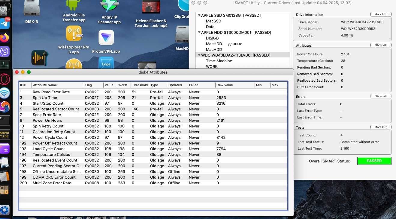The height and width of the screenshot is (219, 396).
Task: Click the green PASSED SMART status
Action: tap(374, 161)
